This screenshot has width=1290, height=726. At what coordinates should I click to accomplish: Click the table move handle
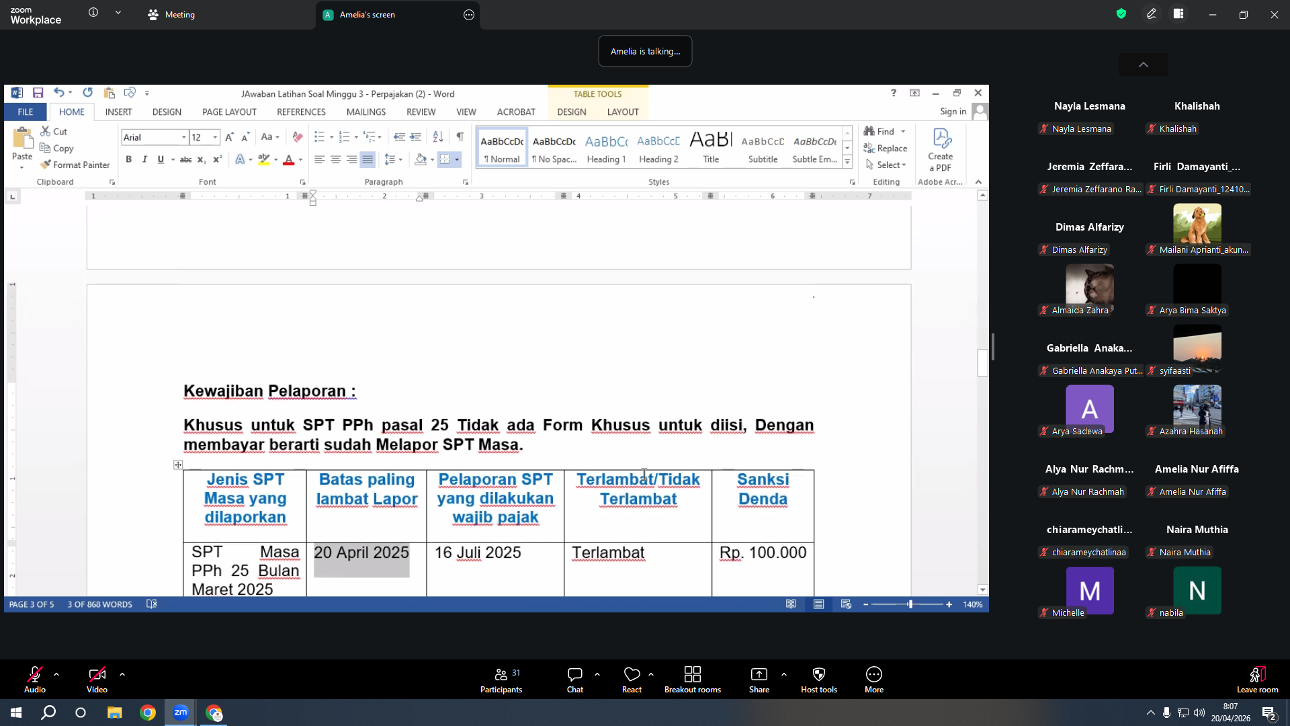[x=177, y=465]
